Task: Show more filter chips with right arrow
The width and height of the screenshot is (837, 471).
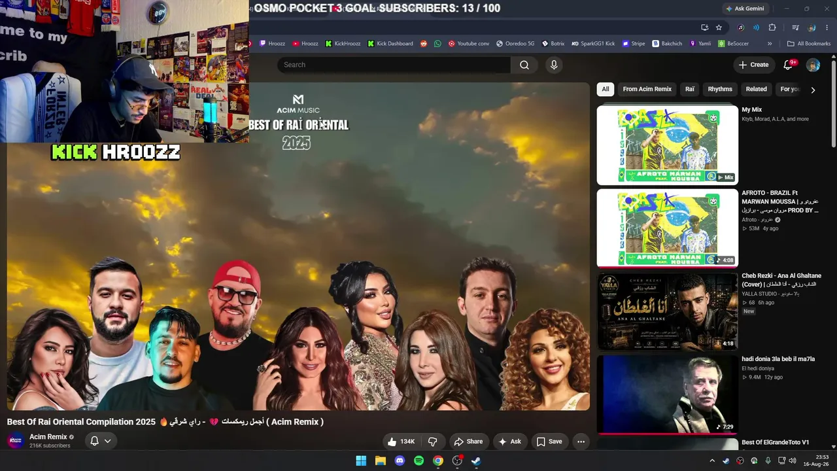Action: pos(813,90)
